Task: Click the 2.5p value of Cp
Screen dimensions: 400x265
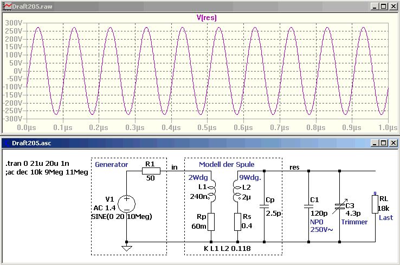Action: tap(273, 213)
